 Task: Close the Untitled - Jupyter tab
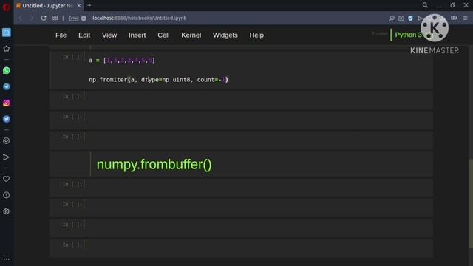pyautogui.click(x=79, y=6)
